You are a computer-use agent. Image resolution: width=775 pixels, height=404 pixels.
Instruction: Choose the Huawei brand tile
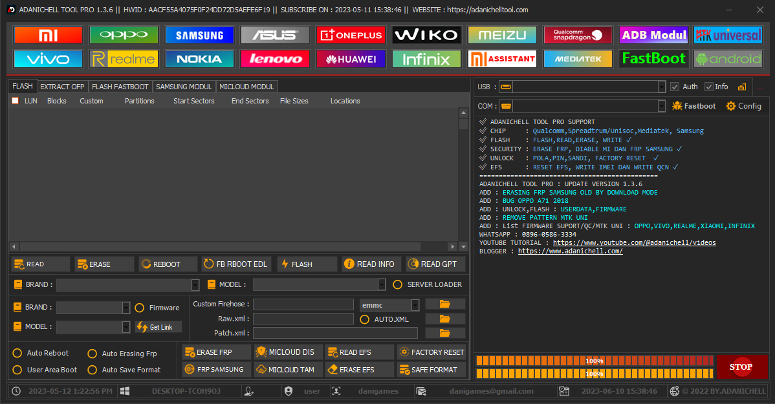point(351,59)
